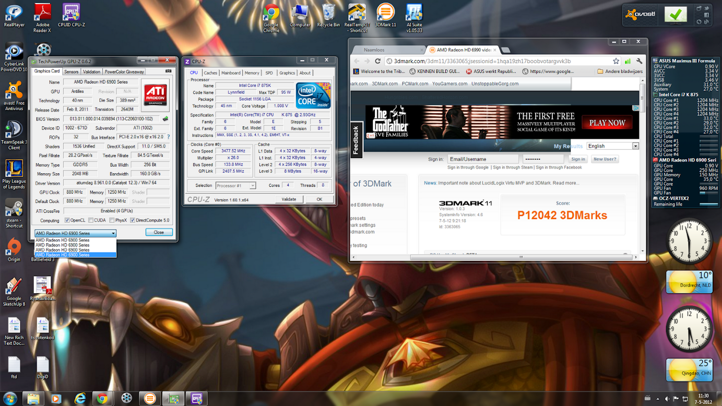Click Chrome's bookmark star icon
Viewport: 722px width, 406px height.
[x=616, y=61]
